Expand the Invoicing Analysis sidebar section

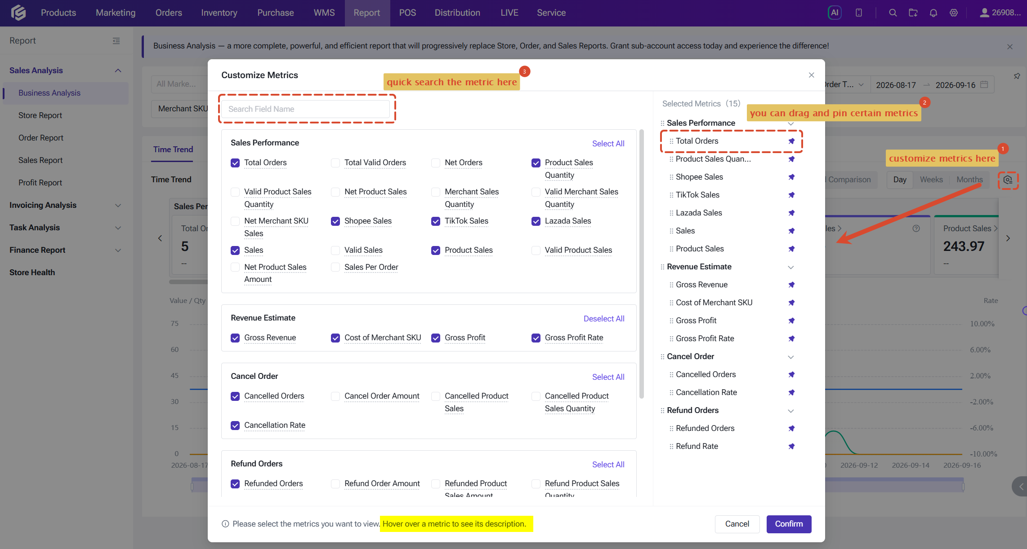(118, 205)
